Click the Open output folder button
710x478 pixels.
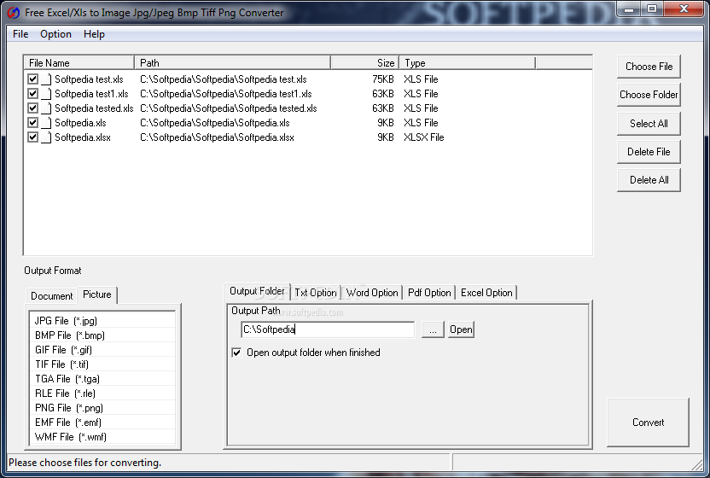(x=461, y=329)
